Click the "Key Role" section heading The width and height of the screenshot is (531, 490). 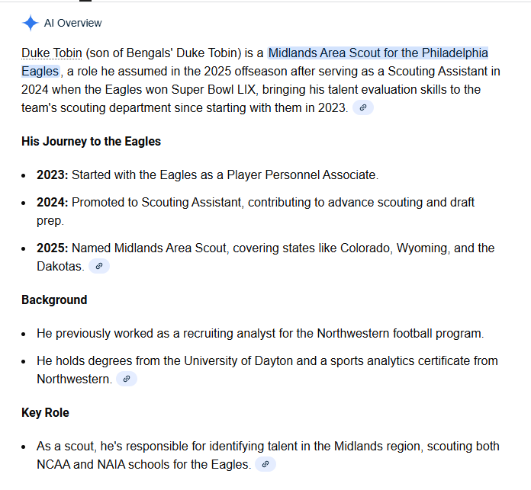(45, 413)
